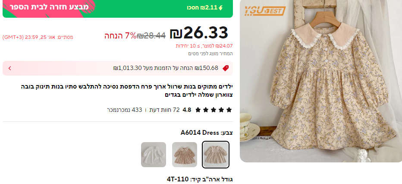Click the 433 sold count
This screenshot has height=184, width=402.
pyautogui.click(x=124, y=110)
